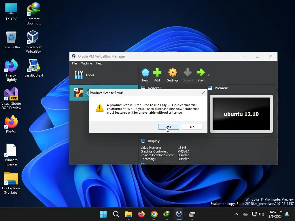295x221 pixels.
Task: Show hidden system tray icons
Action: (236, 214)
